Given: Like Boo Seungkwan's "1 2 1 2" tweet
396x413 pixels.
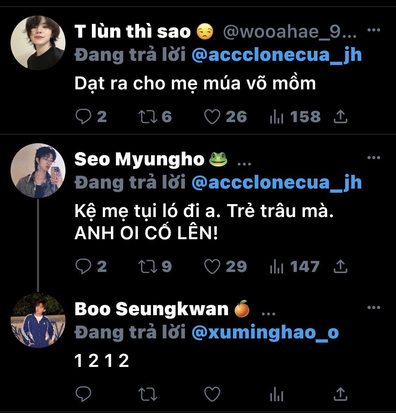Looking at the screenshot, I should click(213, 394).
